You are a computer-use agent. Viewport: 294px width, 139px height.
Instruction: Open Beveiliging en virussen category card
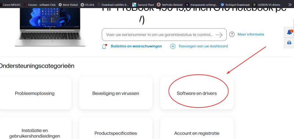point(116,93)
